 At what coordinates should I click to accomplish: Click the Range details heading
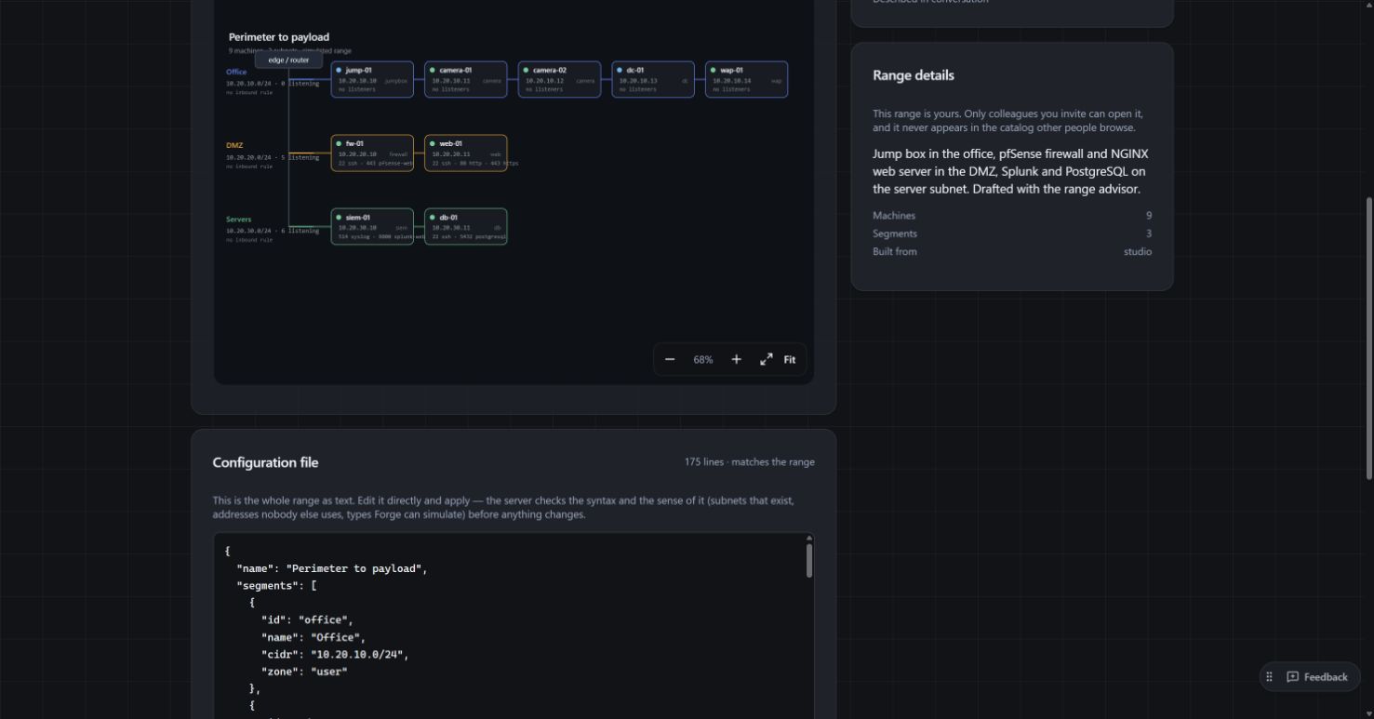pos(914,75)
